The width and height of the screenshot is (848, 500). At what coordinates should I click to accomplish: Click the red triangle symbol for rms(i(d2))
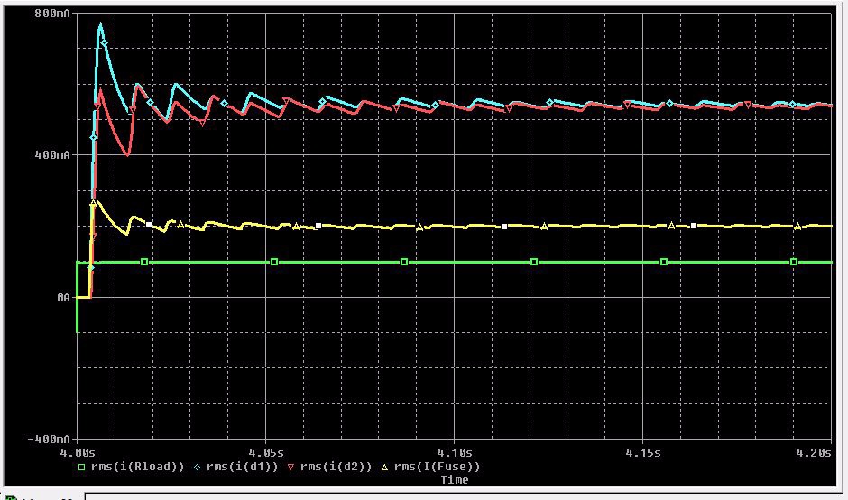(x=290, y=467)
